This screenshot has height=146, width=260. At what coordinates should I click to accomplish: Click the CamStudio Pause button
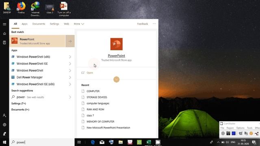[228, 133]
